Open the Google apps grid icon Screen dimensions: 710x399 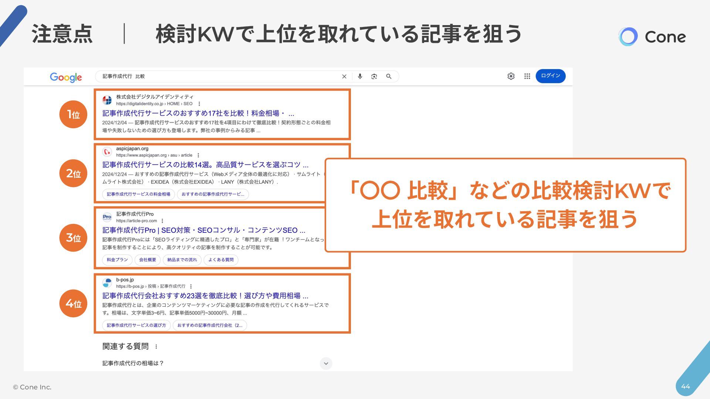click(x=527, y=76)
